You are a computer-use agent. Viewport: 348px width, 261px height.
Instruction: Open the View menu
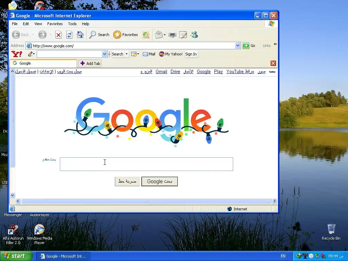pos(38,24)
